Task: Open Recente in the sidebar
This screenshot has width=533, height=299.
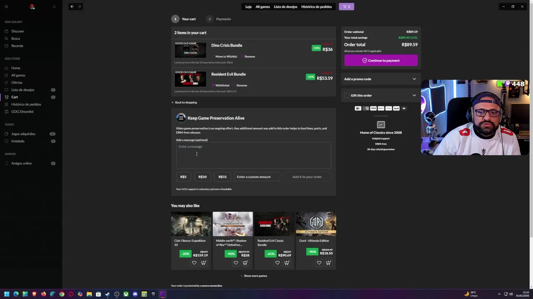Action: point(17,46)
